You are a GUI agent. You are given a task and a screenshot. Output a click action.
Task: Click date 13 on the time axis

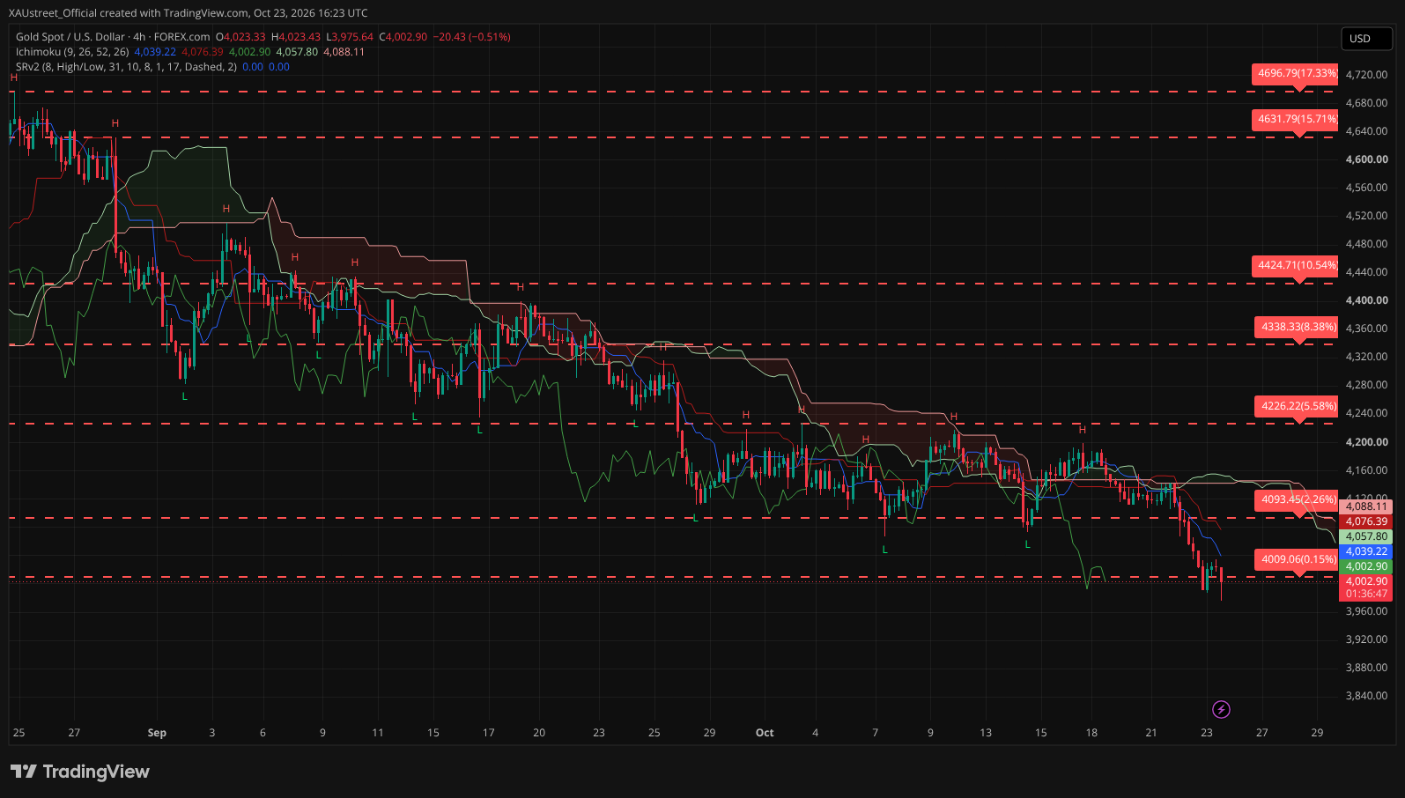click(x=986, y=733)
